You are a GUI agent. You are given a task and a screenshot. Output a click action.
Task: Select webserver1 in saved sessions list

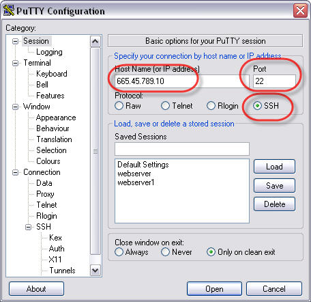[136, 182]
